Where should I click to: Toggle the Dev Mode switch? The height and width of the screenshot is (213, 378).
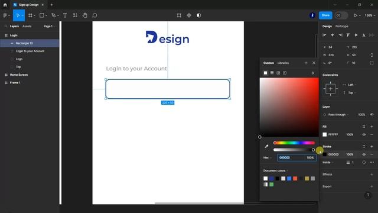pos(341,15)
